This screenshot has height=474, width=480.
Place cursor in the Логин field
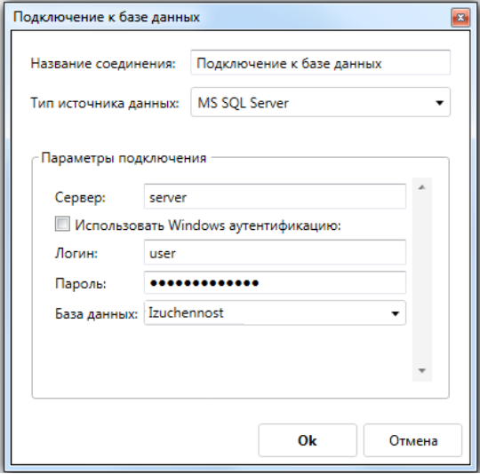[x=275, y=252]
